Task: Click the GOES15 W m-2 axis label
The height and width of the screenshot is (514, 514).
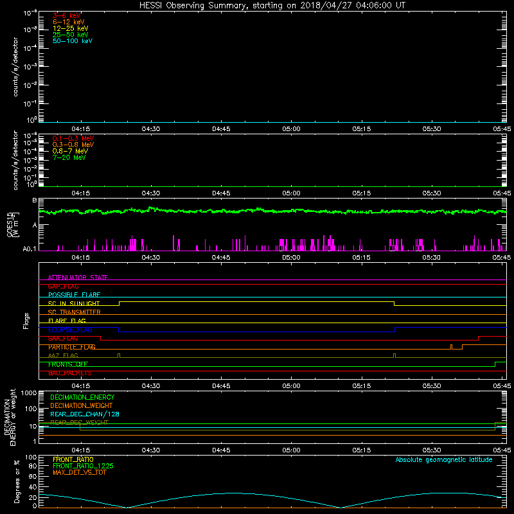Action: pyautogui.click(x=13, y=224)
